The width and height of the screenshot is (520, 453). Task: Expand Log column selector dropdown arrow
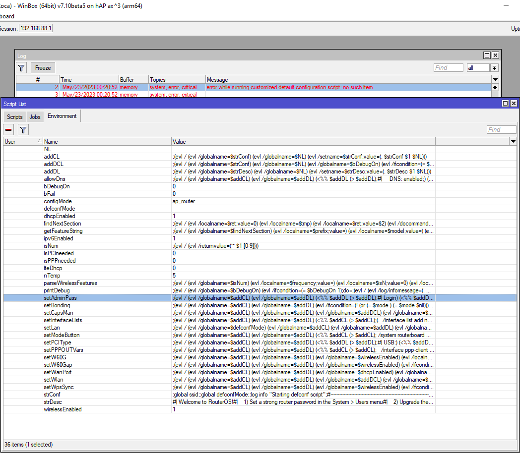(496, 79)
